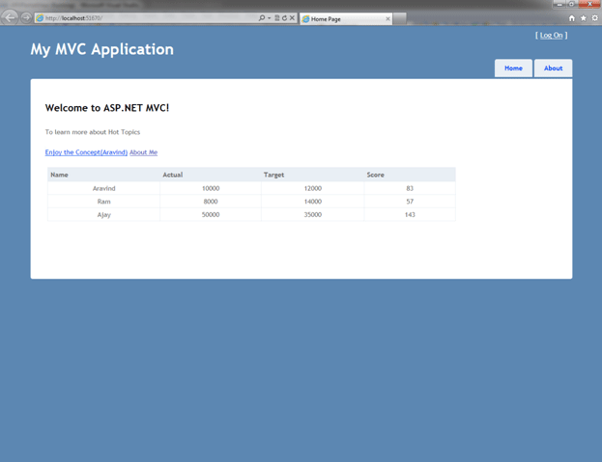Select the Actual value 10000
This screenshot has width=602, height=462.
click(x=211, y=188)
